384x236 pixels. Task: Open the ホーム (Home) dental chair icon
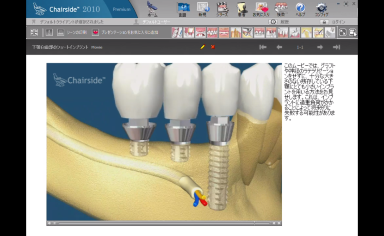152,9
